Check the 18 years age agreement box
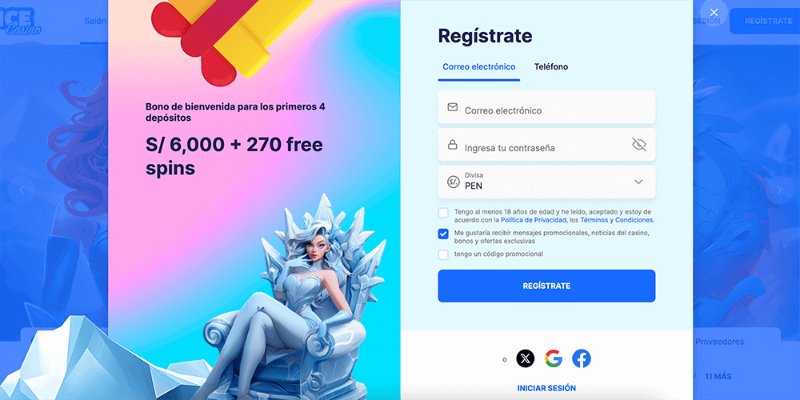The width and height of the screenshot is (800, 400). [x=443, y=213]
